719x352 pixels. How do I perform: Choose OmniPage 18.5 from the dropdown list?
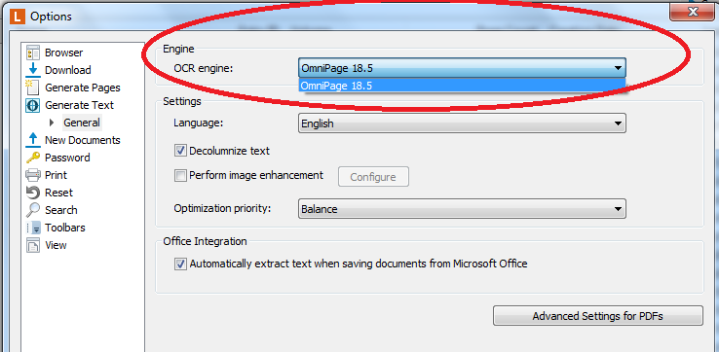462,86
